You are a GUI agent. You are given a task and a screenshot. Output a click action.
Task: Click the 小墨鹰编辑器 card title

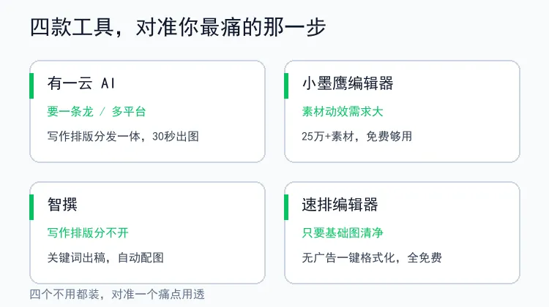[347, 83]
